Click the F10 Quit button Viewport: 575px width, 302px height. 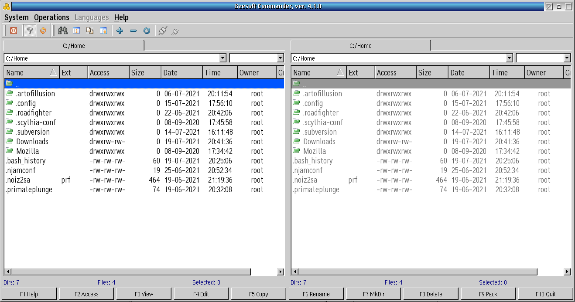[546, 294]
